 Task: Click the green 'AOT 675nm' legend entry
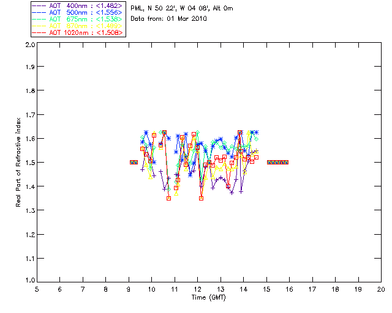click(78, 19)
